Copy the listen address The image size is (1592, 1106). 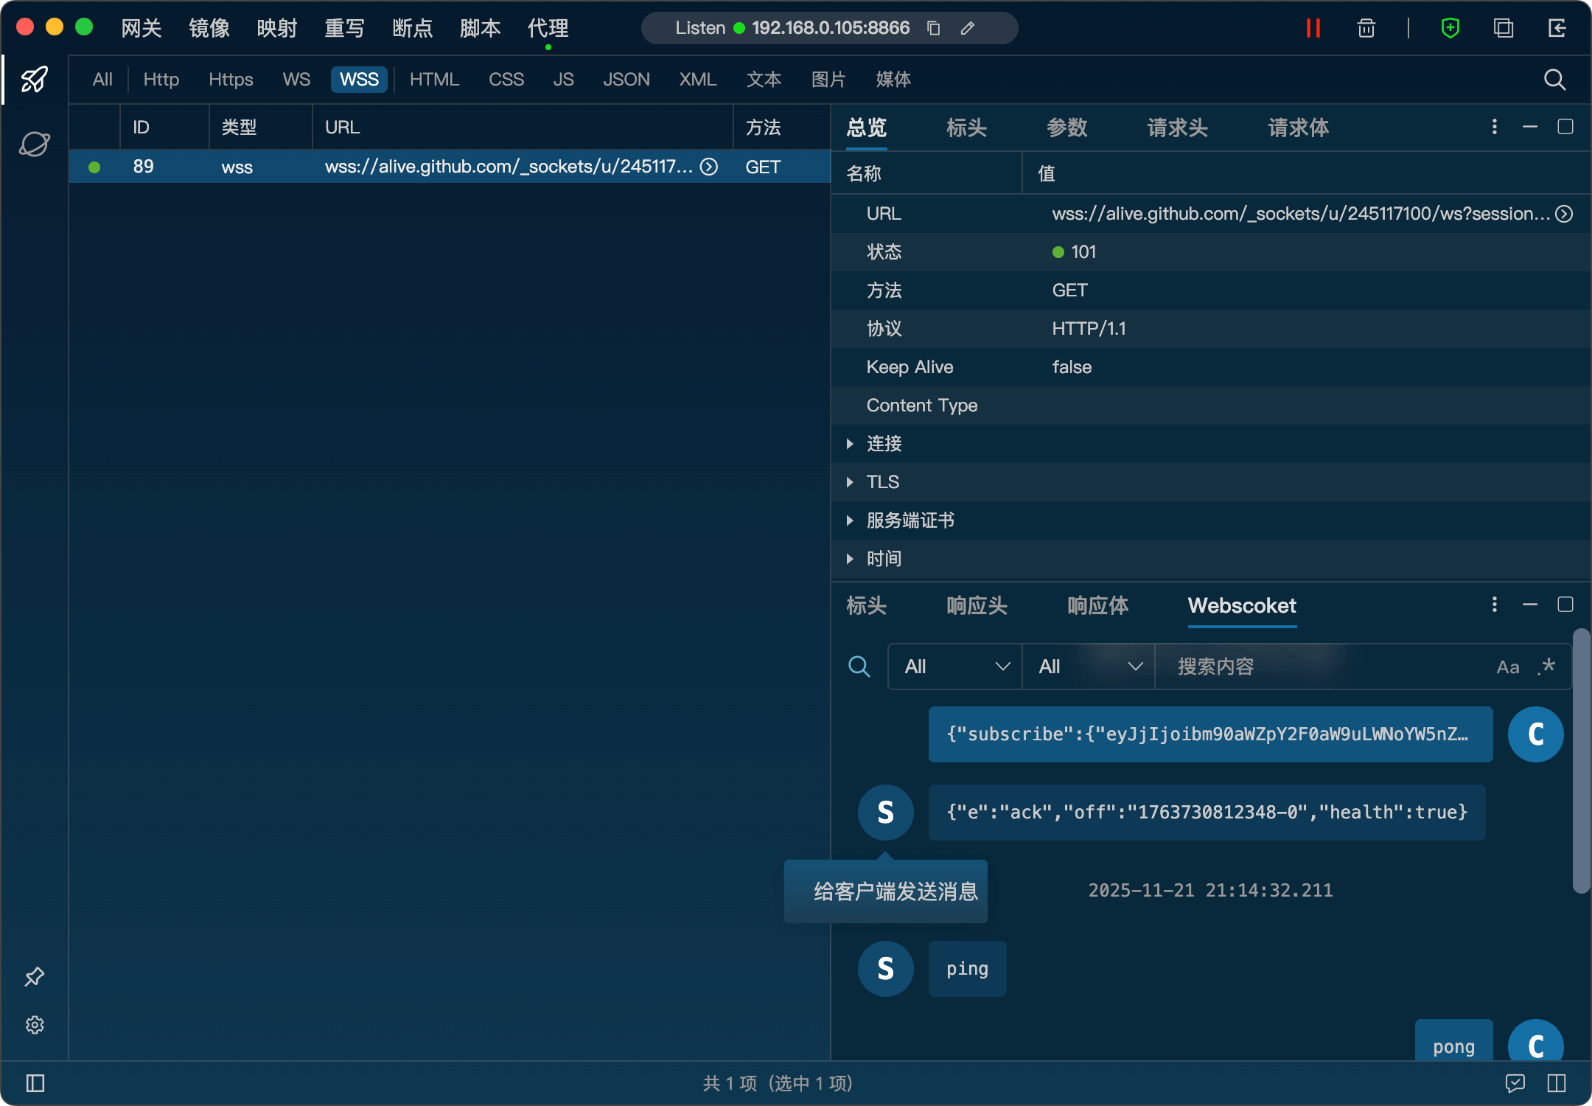933,28
